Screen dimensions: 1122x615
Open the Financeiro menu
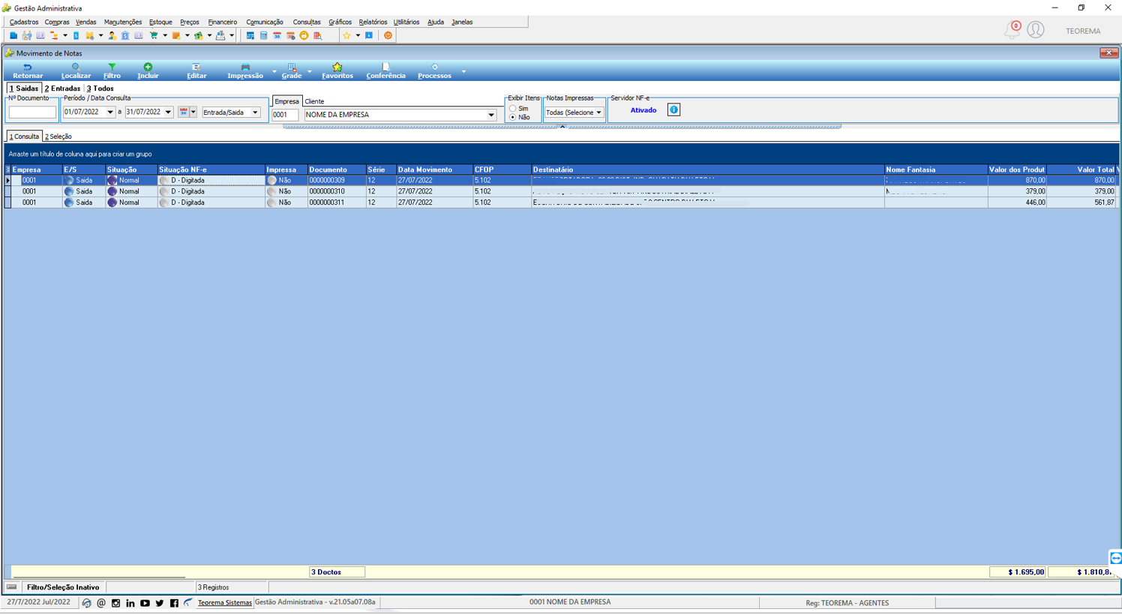pos(223,22)
